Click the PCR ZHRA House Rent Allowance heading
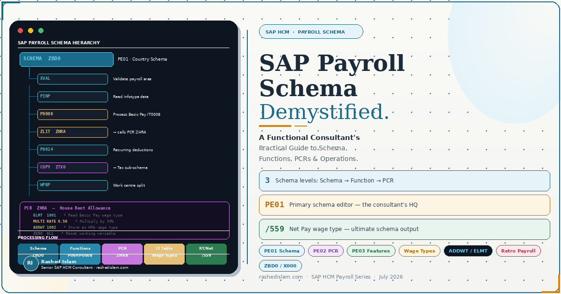 (67, 208)
